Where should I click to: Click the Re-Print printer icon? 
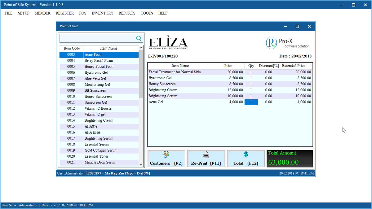pos(206,154)
